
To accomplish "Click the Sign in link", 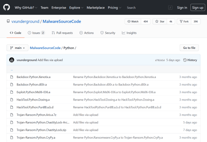I will click(x=182, y=8).
